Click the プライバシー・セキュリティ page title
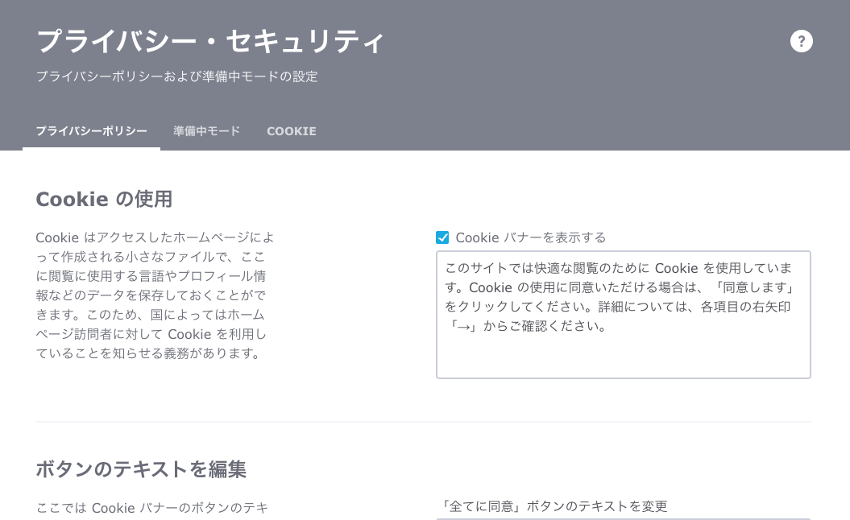The image size is (850, 520). 208,40
